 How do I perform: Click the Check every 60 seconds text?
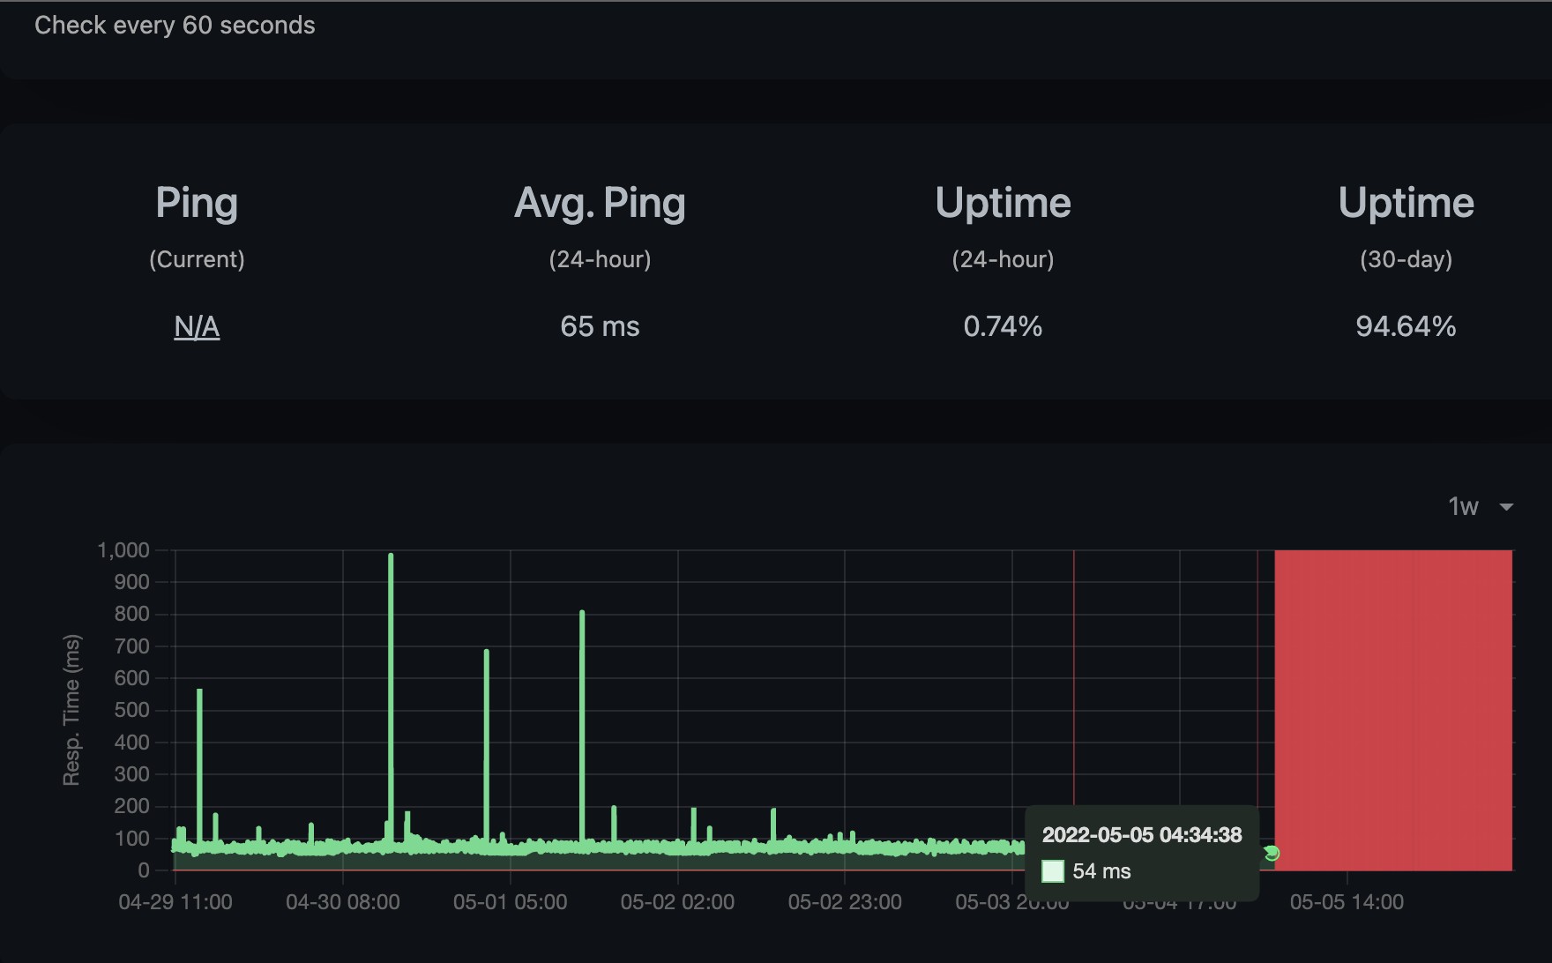click(x=175, y=26)
